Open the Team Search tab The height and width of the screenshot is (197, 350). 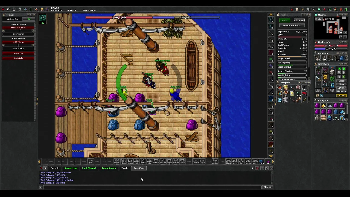109,168
